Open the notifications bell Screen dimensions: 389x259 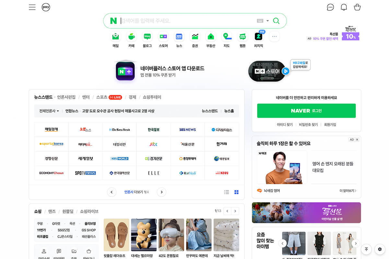pyautogui.click(x=344, y=7)
